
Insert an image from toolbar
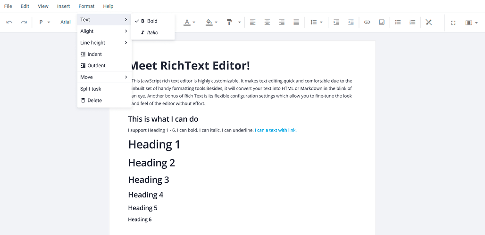pos(382,22)
